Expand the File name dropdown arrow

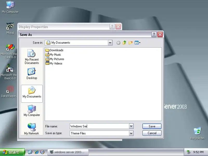(x=131, y=126)
